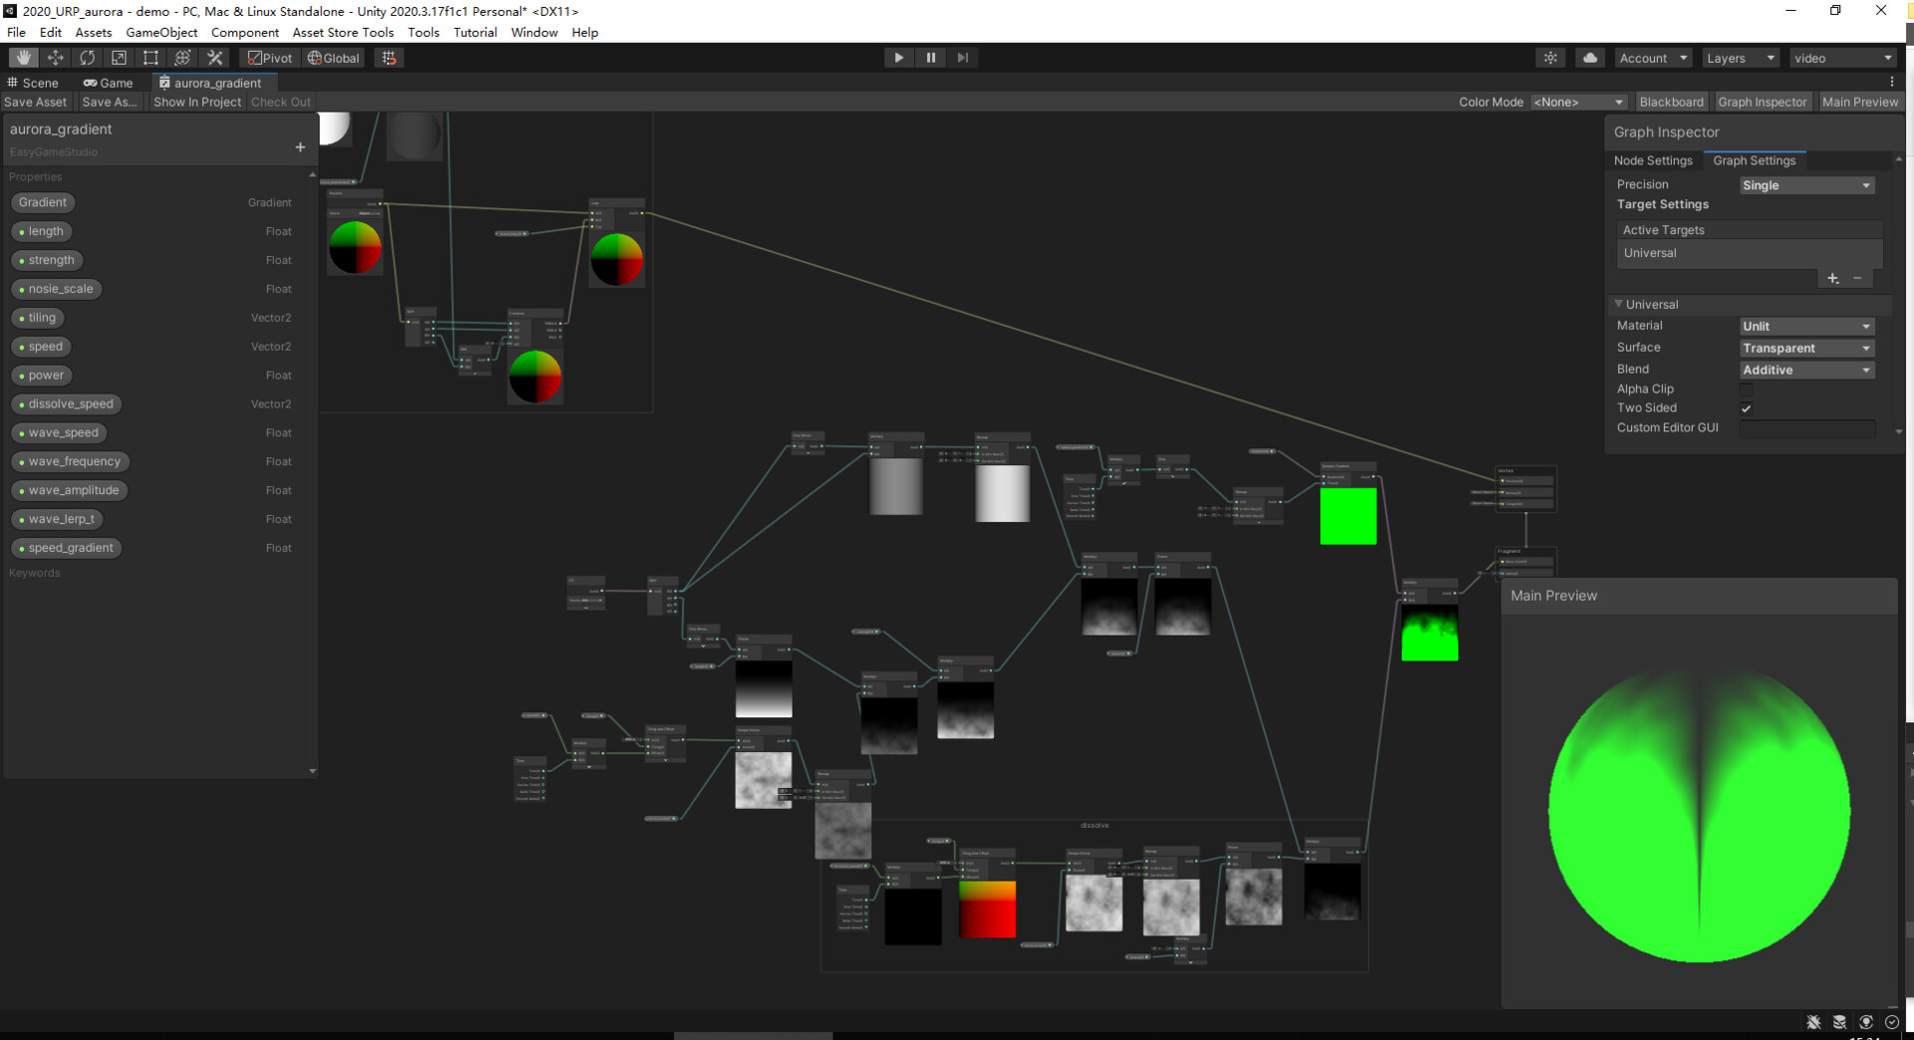This screenshot has width=1914, height=1040.
Task: Switch to the Node Settings tab
Action: coord(1653,160)
